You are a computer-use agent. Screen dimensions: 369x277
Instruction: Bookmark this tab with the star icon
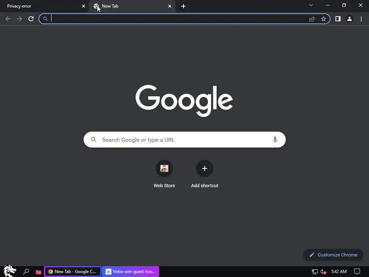[324, 19]
